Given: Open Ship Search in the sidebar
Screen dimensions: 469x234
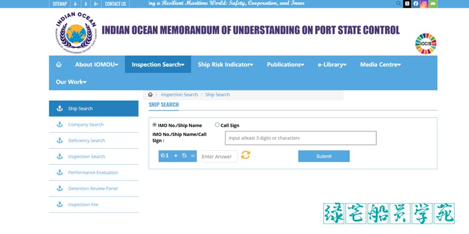Looking at the screenshot, I should point(94,108).
